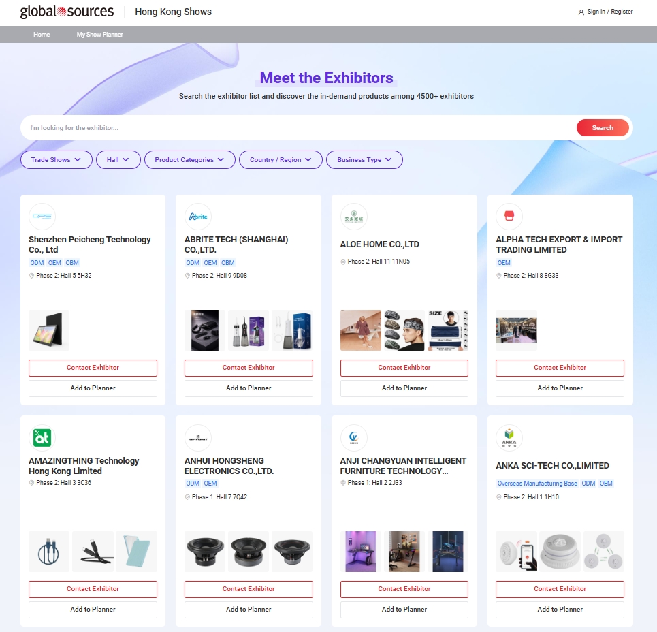Open the Abrite company logo

197,217
